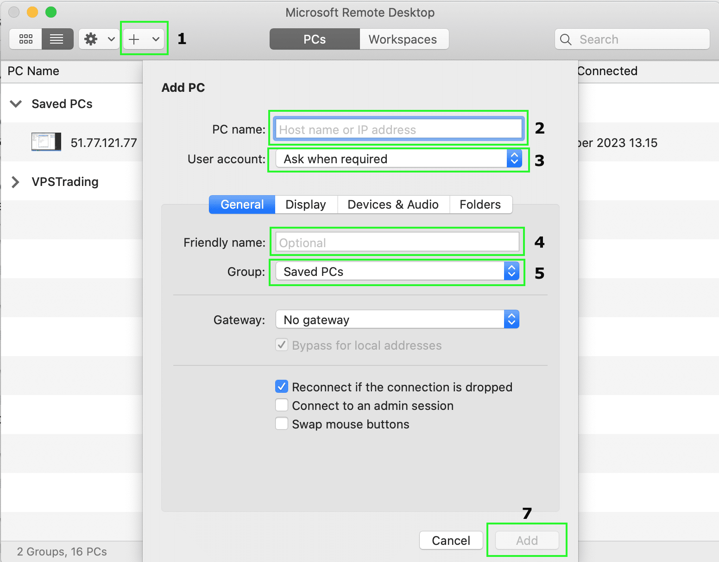Open the Folders tab
This screenshot has height=562, width=719.
[480, 204]
